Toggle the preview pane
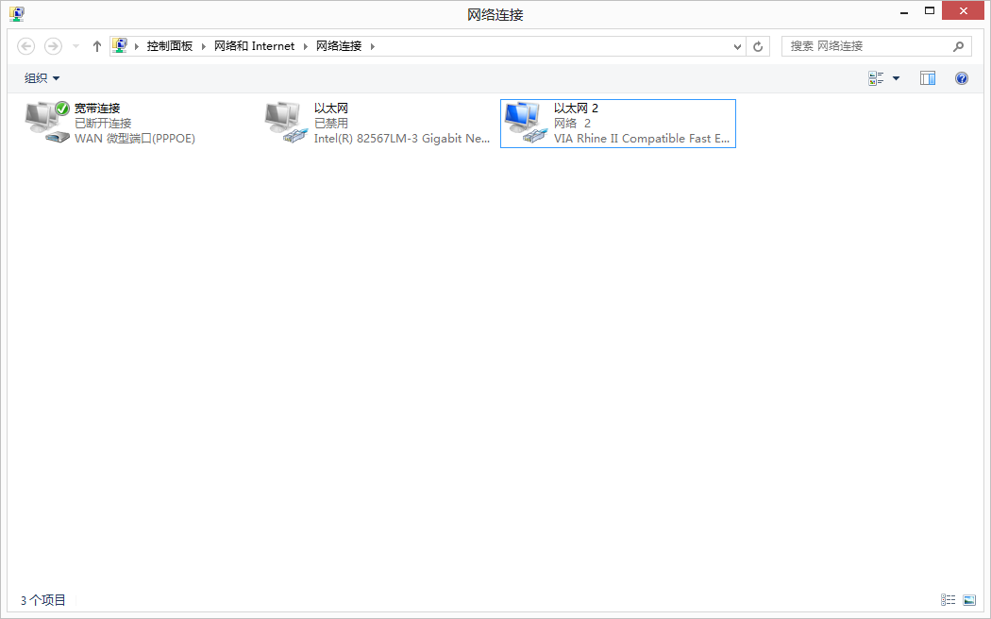Image resolution: width=991 pixels, height=619 pixels. point(927,78)
